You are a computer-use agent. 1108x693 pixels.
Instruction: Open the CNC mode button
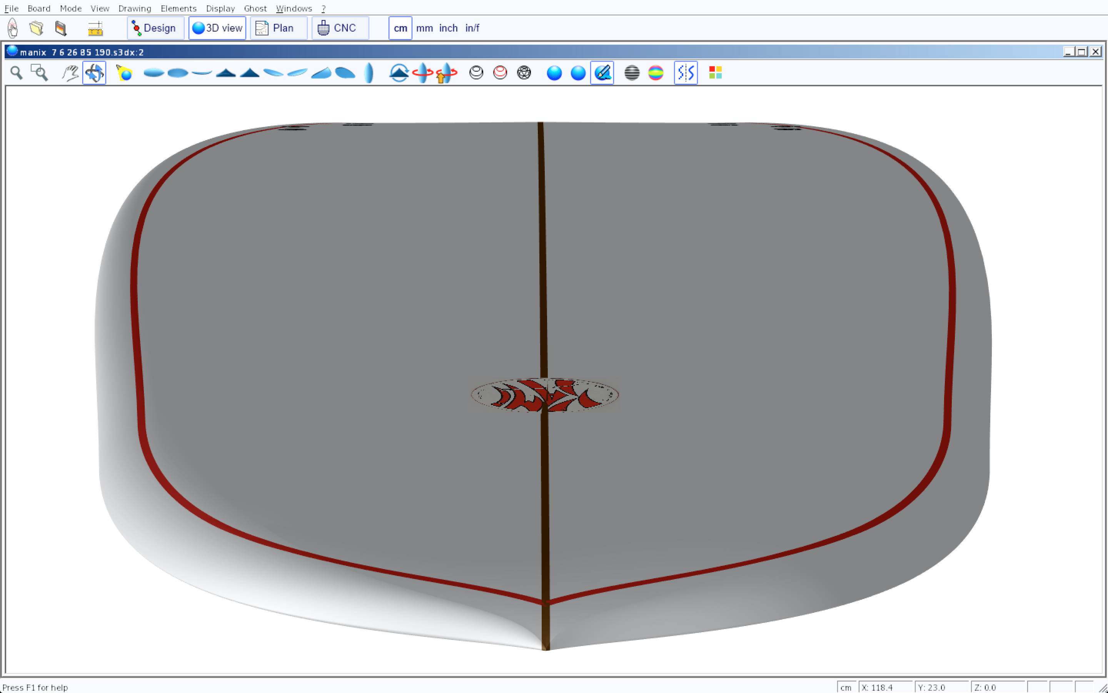pos(340,28)
